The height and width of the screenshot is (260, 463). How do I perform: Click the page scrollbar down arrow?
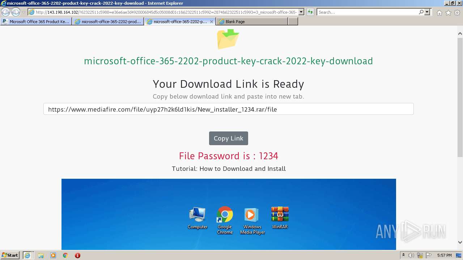click(x=460, y=242)
